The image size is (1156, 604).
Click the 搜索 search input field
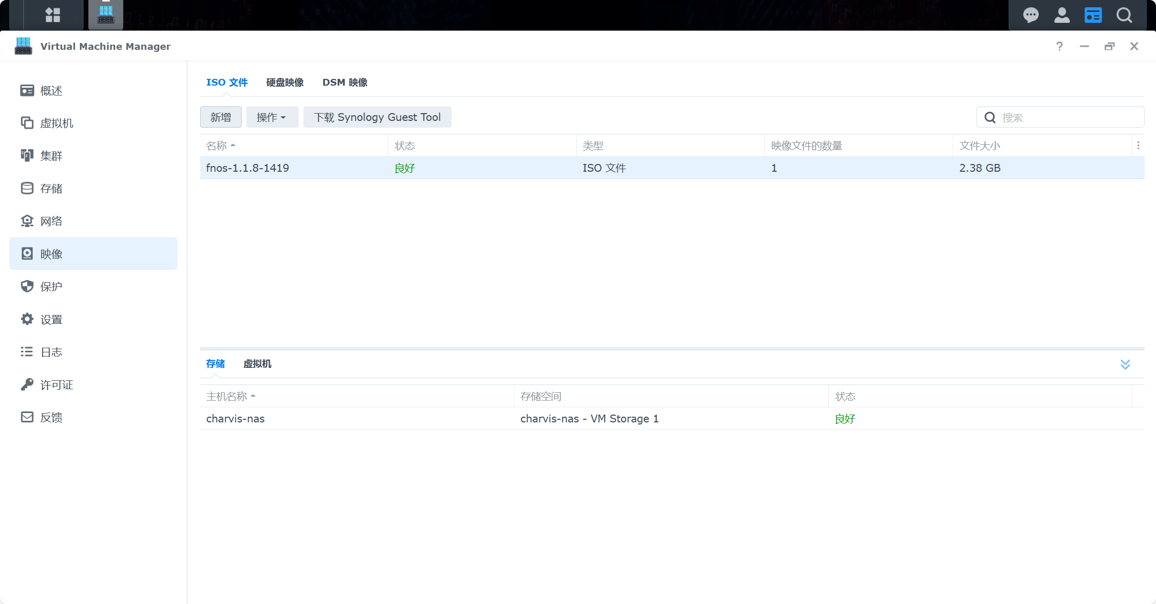(x=1068, y=117)
